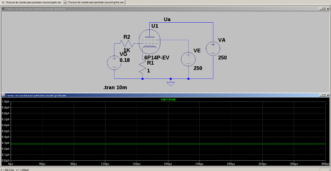
Task: Click the 120µs time axis label
Action: coord(105,164)
